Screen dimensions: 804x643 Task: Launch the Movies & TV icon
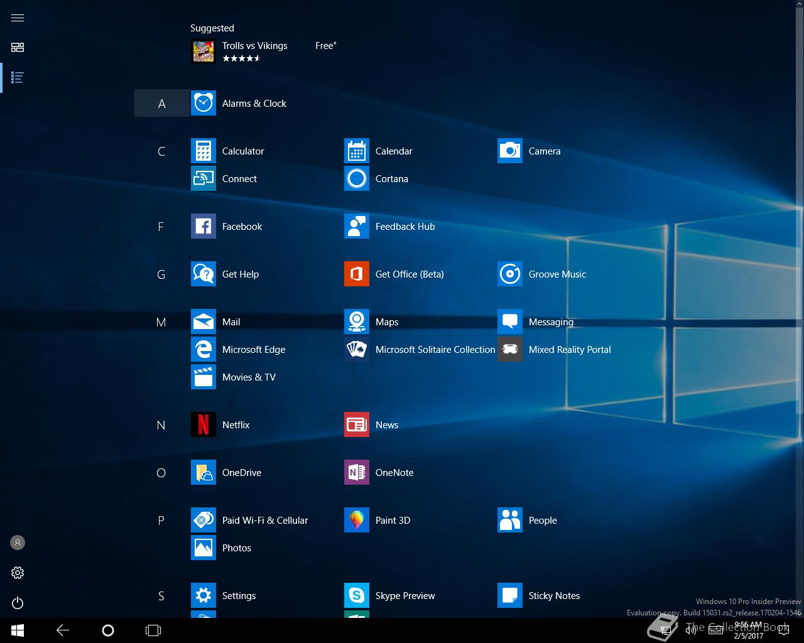(204, 377)
